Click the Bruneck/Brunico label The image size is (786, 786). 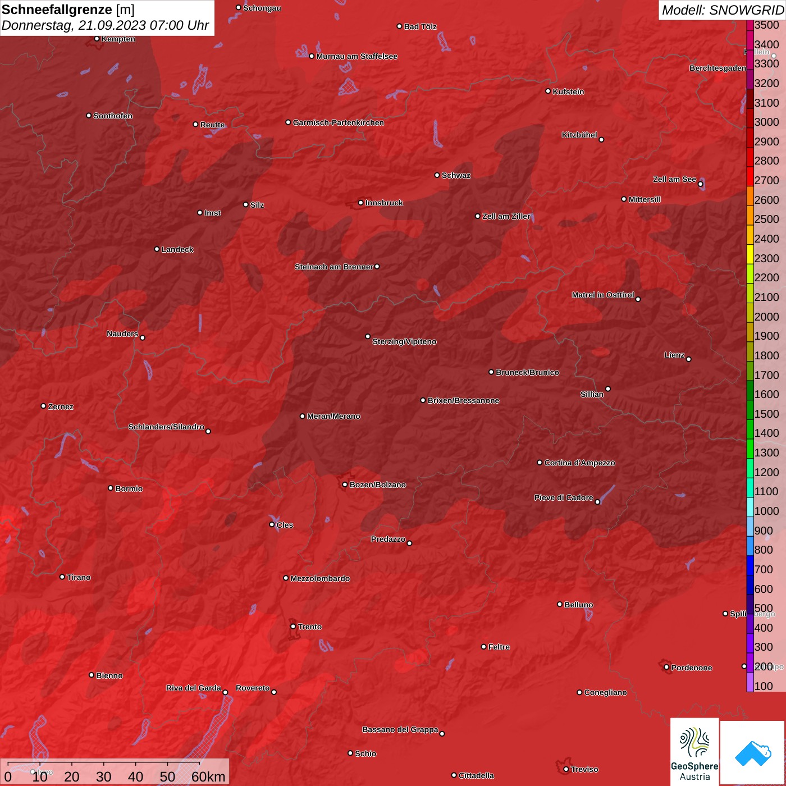click(x=527, y=372)
